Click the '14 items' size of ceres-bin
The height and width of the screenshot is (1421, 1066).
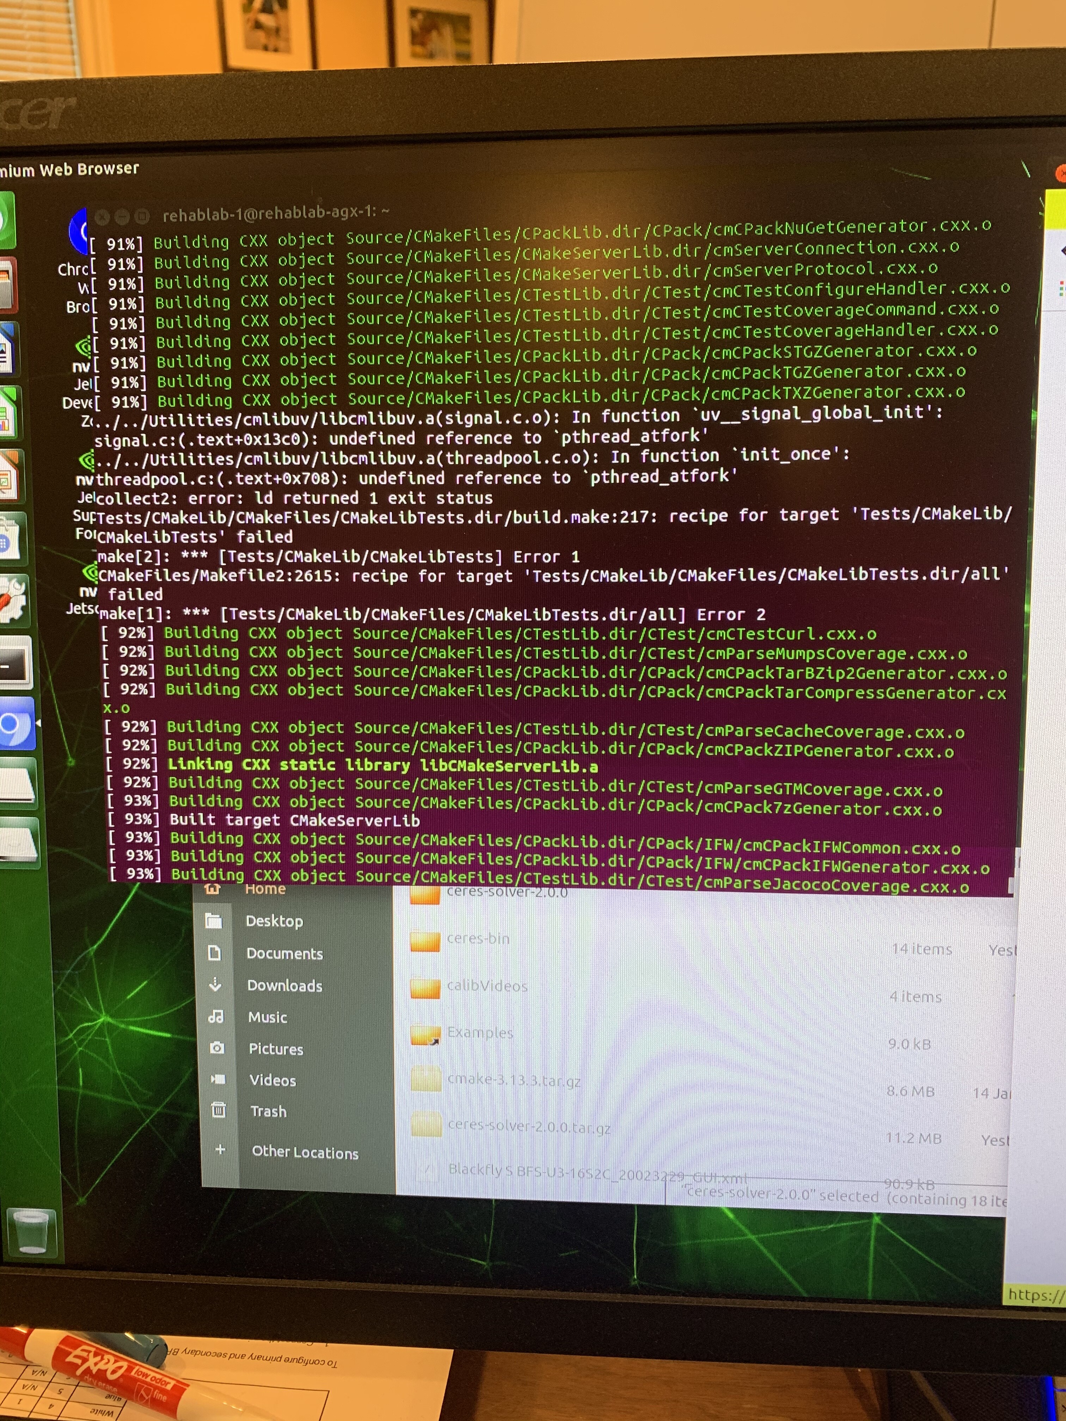pyautogui.click(x=921, y=949)
